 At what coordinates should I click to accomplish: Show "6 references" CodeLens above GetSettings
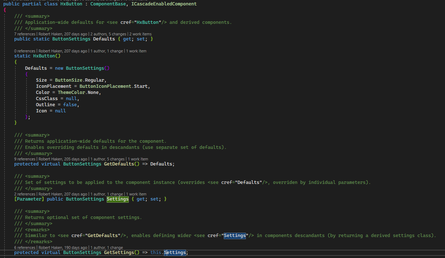[x=25, y=248]
